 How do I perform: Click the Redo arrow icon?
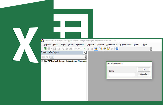point(79,49)
